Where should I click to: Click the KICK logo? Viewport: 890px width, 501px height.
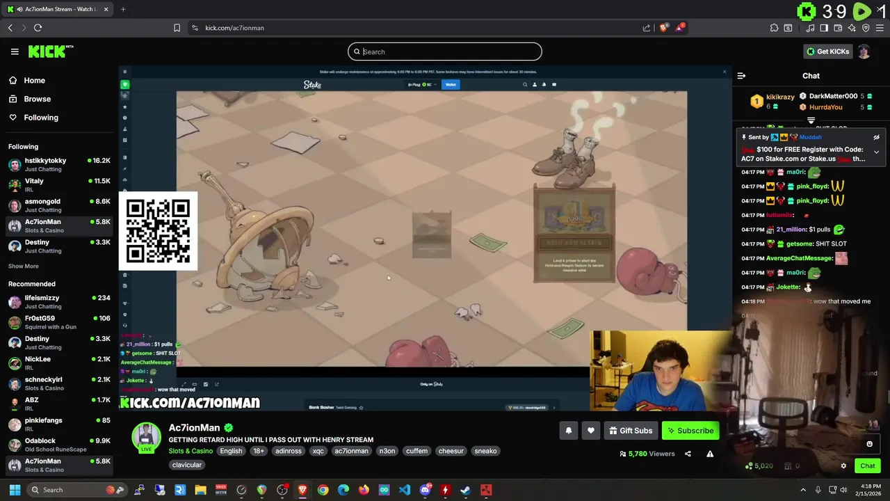[51, 51]
